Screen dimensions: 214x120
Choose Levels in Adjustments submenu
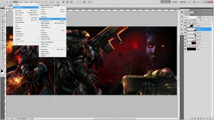(x=52, y=10)
